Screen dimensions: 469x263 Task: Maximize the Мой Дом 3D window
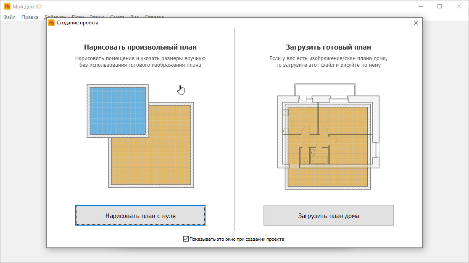click(440, 7)
